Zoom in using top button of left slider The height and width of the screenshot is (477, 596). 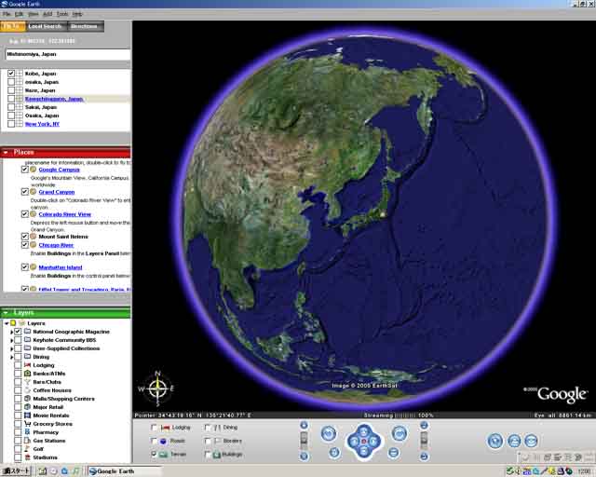click(304, 425)
